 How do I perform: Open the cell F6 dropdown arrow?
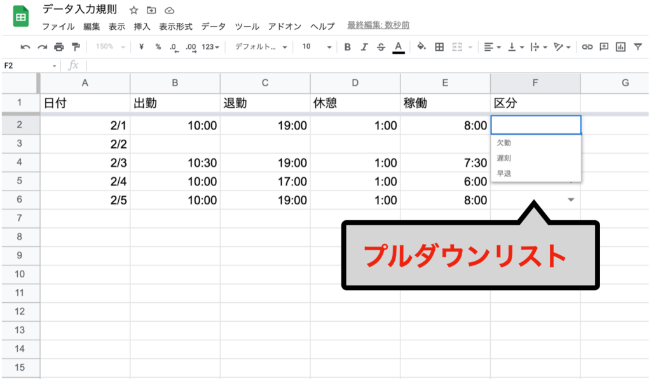[572, 200]
